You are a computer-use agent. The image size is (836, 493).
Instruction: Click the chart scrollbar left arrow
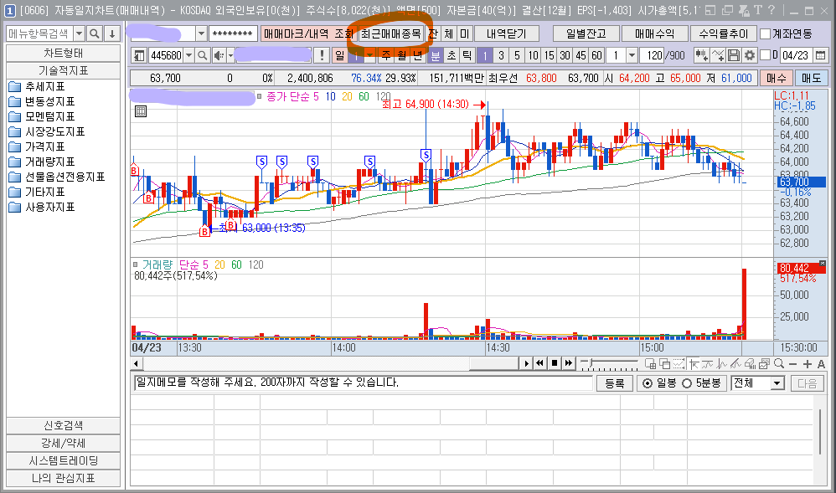click(137, 363)
